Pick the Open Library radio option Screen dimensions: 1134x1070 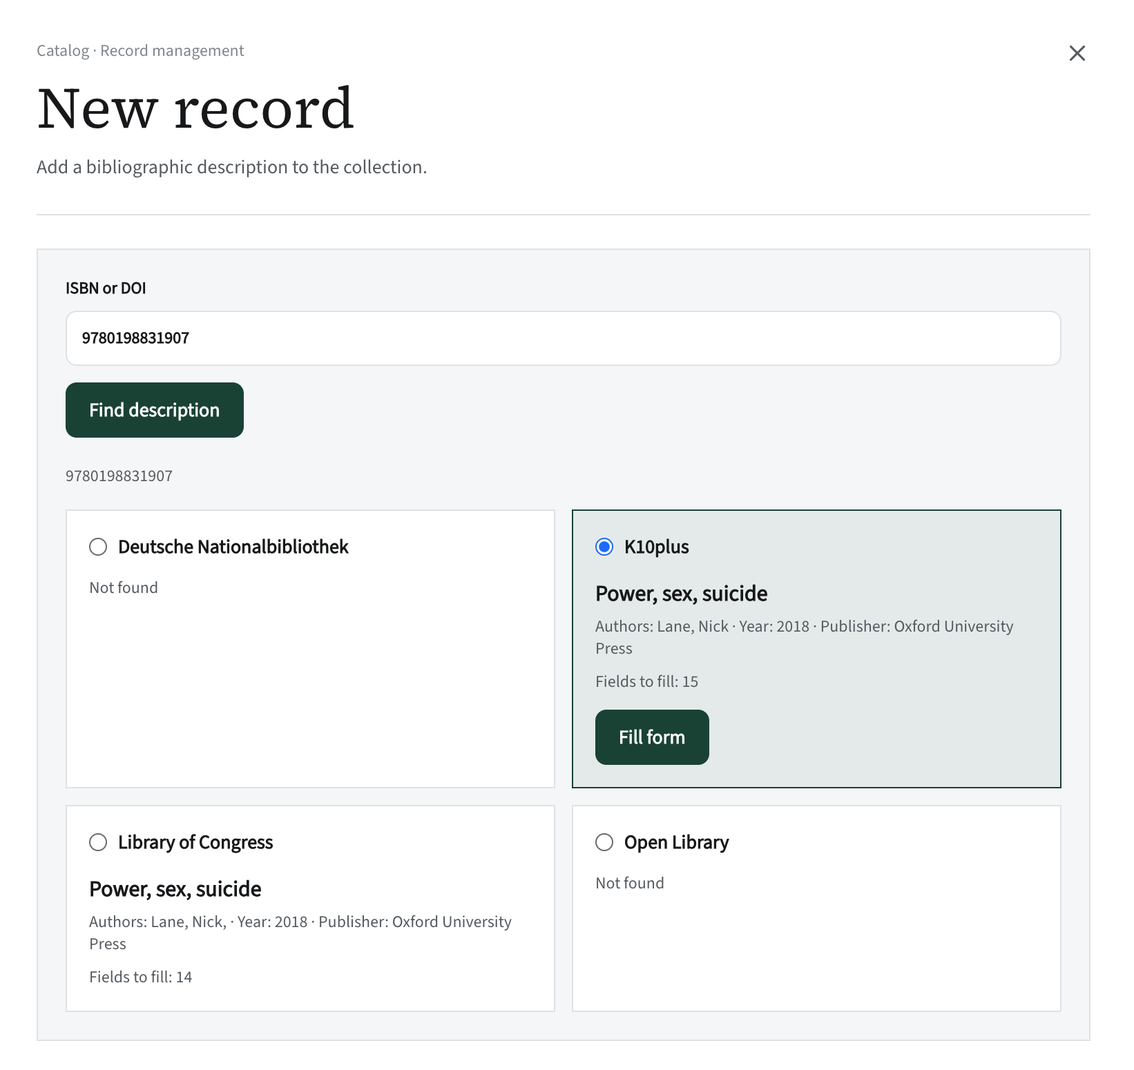(604, 842)
